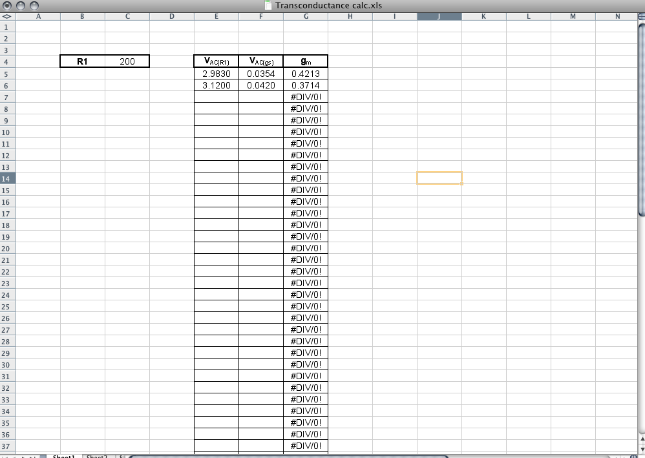Select the cell with value 3.1200

click(217, 85)
